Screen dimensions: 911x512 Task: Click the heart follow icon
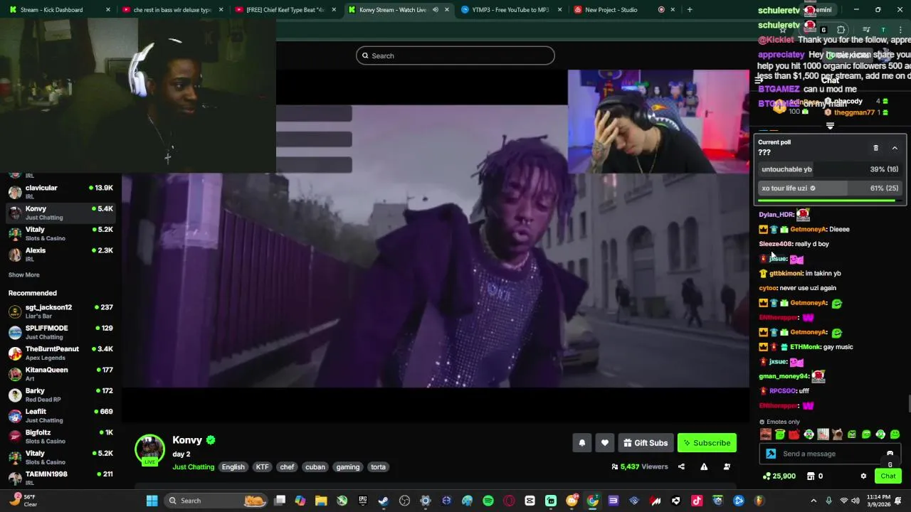point(604,443)
